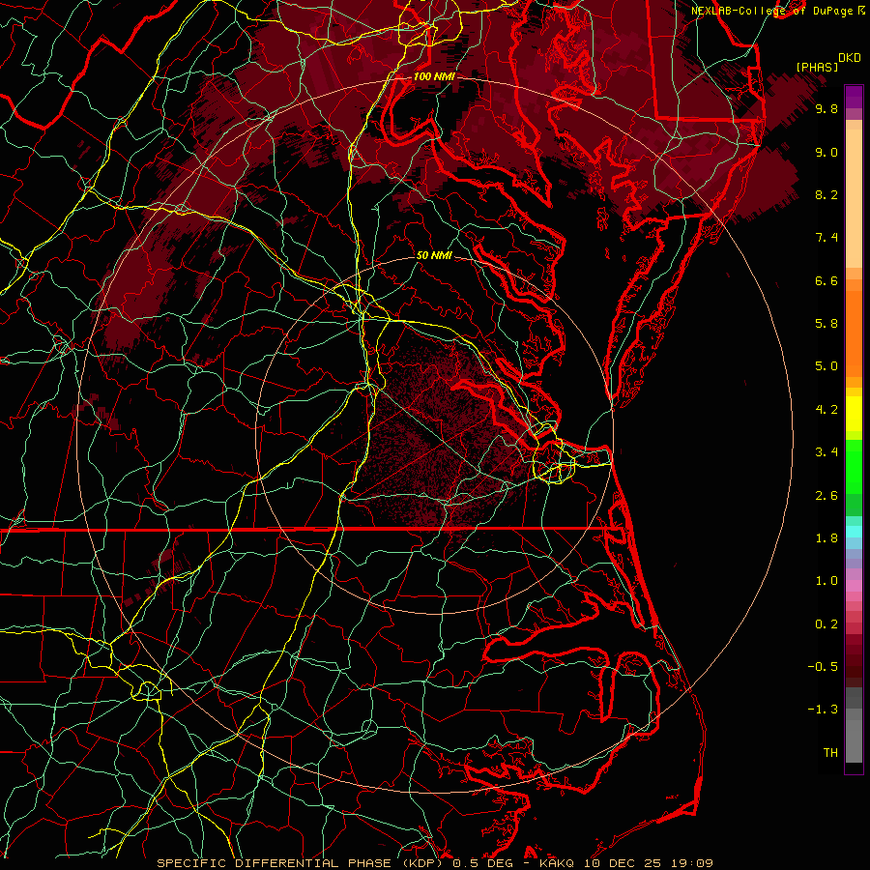Click the 5.8 scale value
The height and width of the screenshot is (870, 870).
(x=826, y=324)
